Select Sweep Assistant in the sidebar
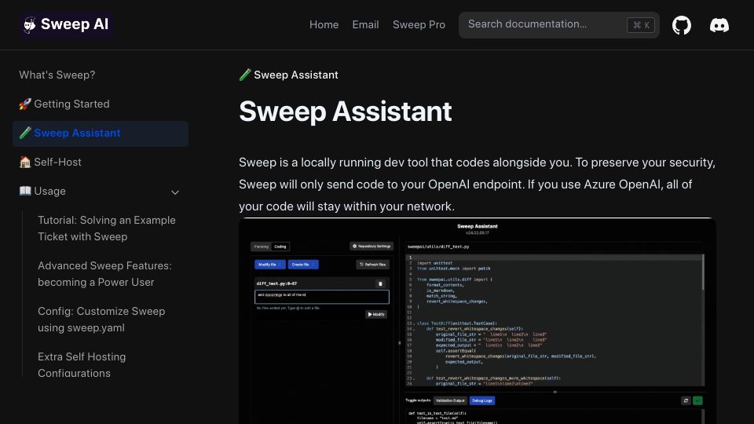Screen dimensions: 754x424 pos(101,133)
